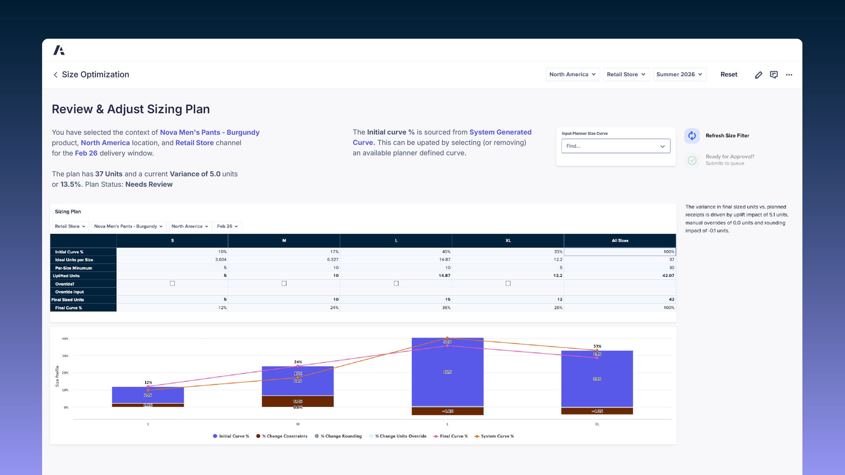
Task: Open the pencil edit icon
Action: [758, 75]
